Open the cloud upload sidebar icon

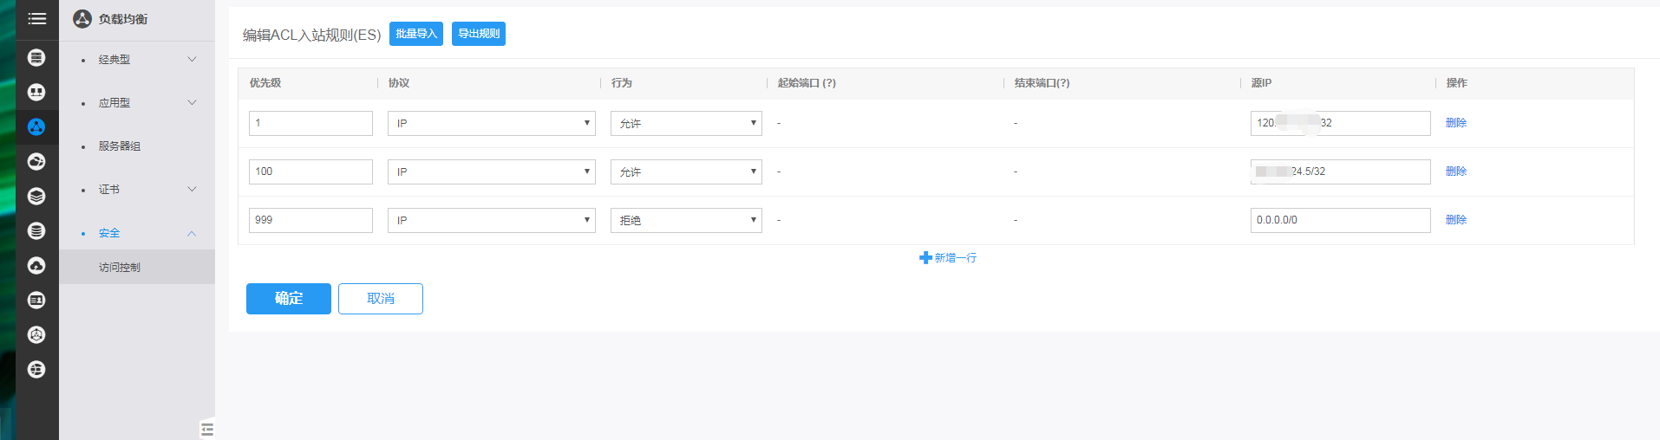pos(36,266)
